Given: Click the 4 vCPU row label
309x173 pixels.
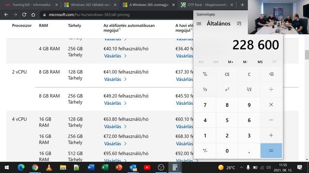Looking at the screenshot, I should click(19, 119).
